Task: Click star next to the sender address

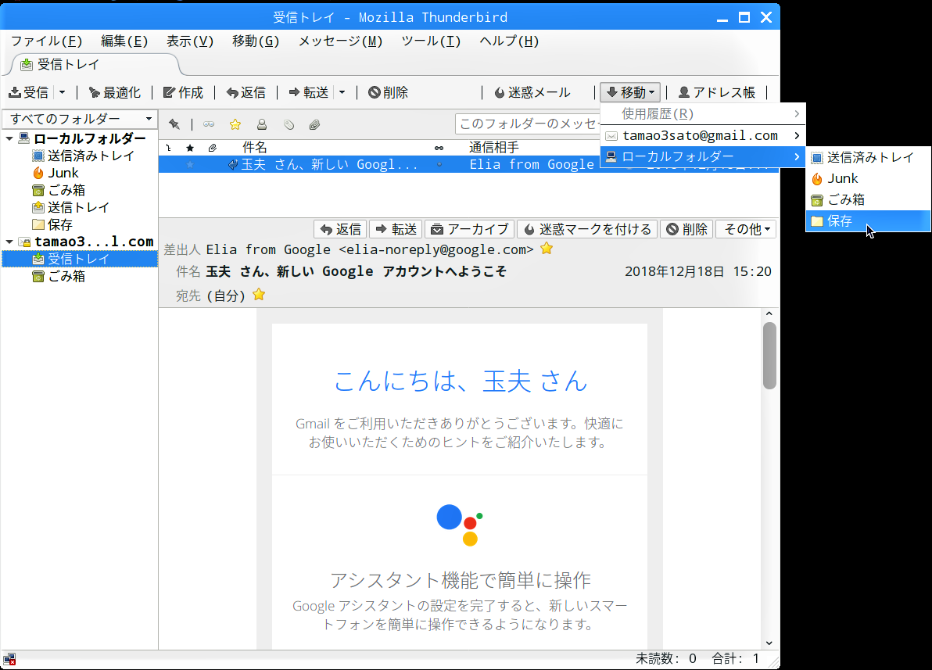Action: point(547,249)
